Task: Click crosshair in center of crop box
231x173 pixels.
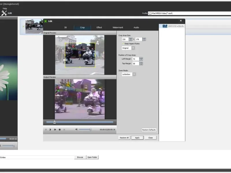Action: point(80,55)
